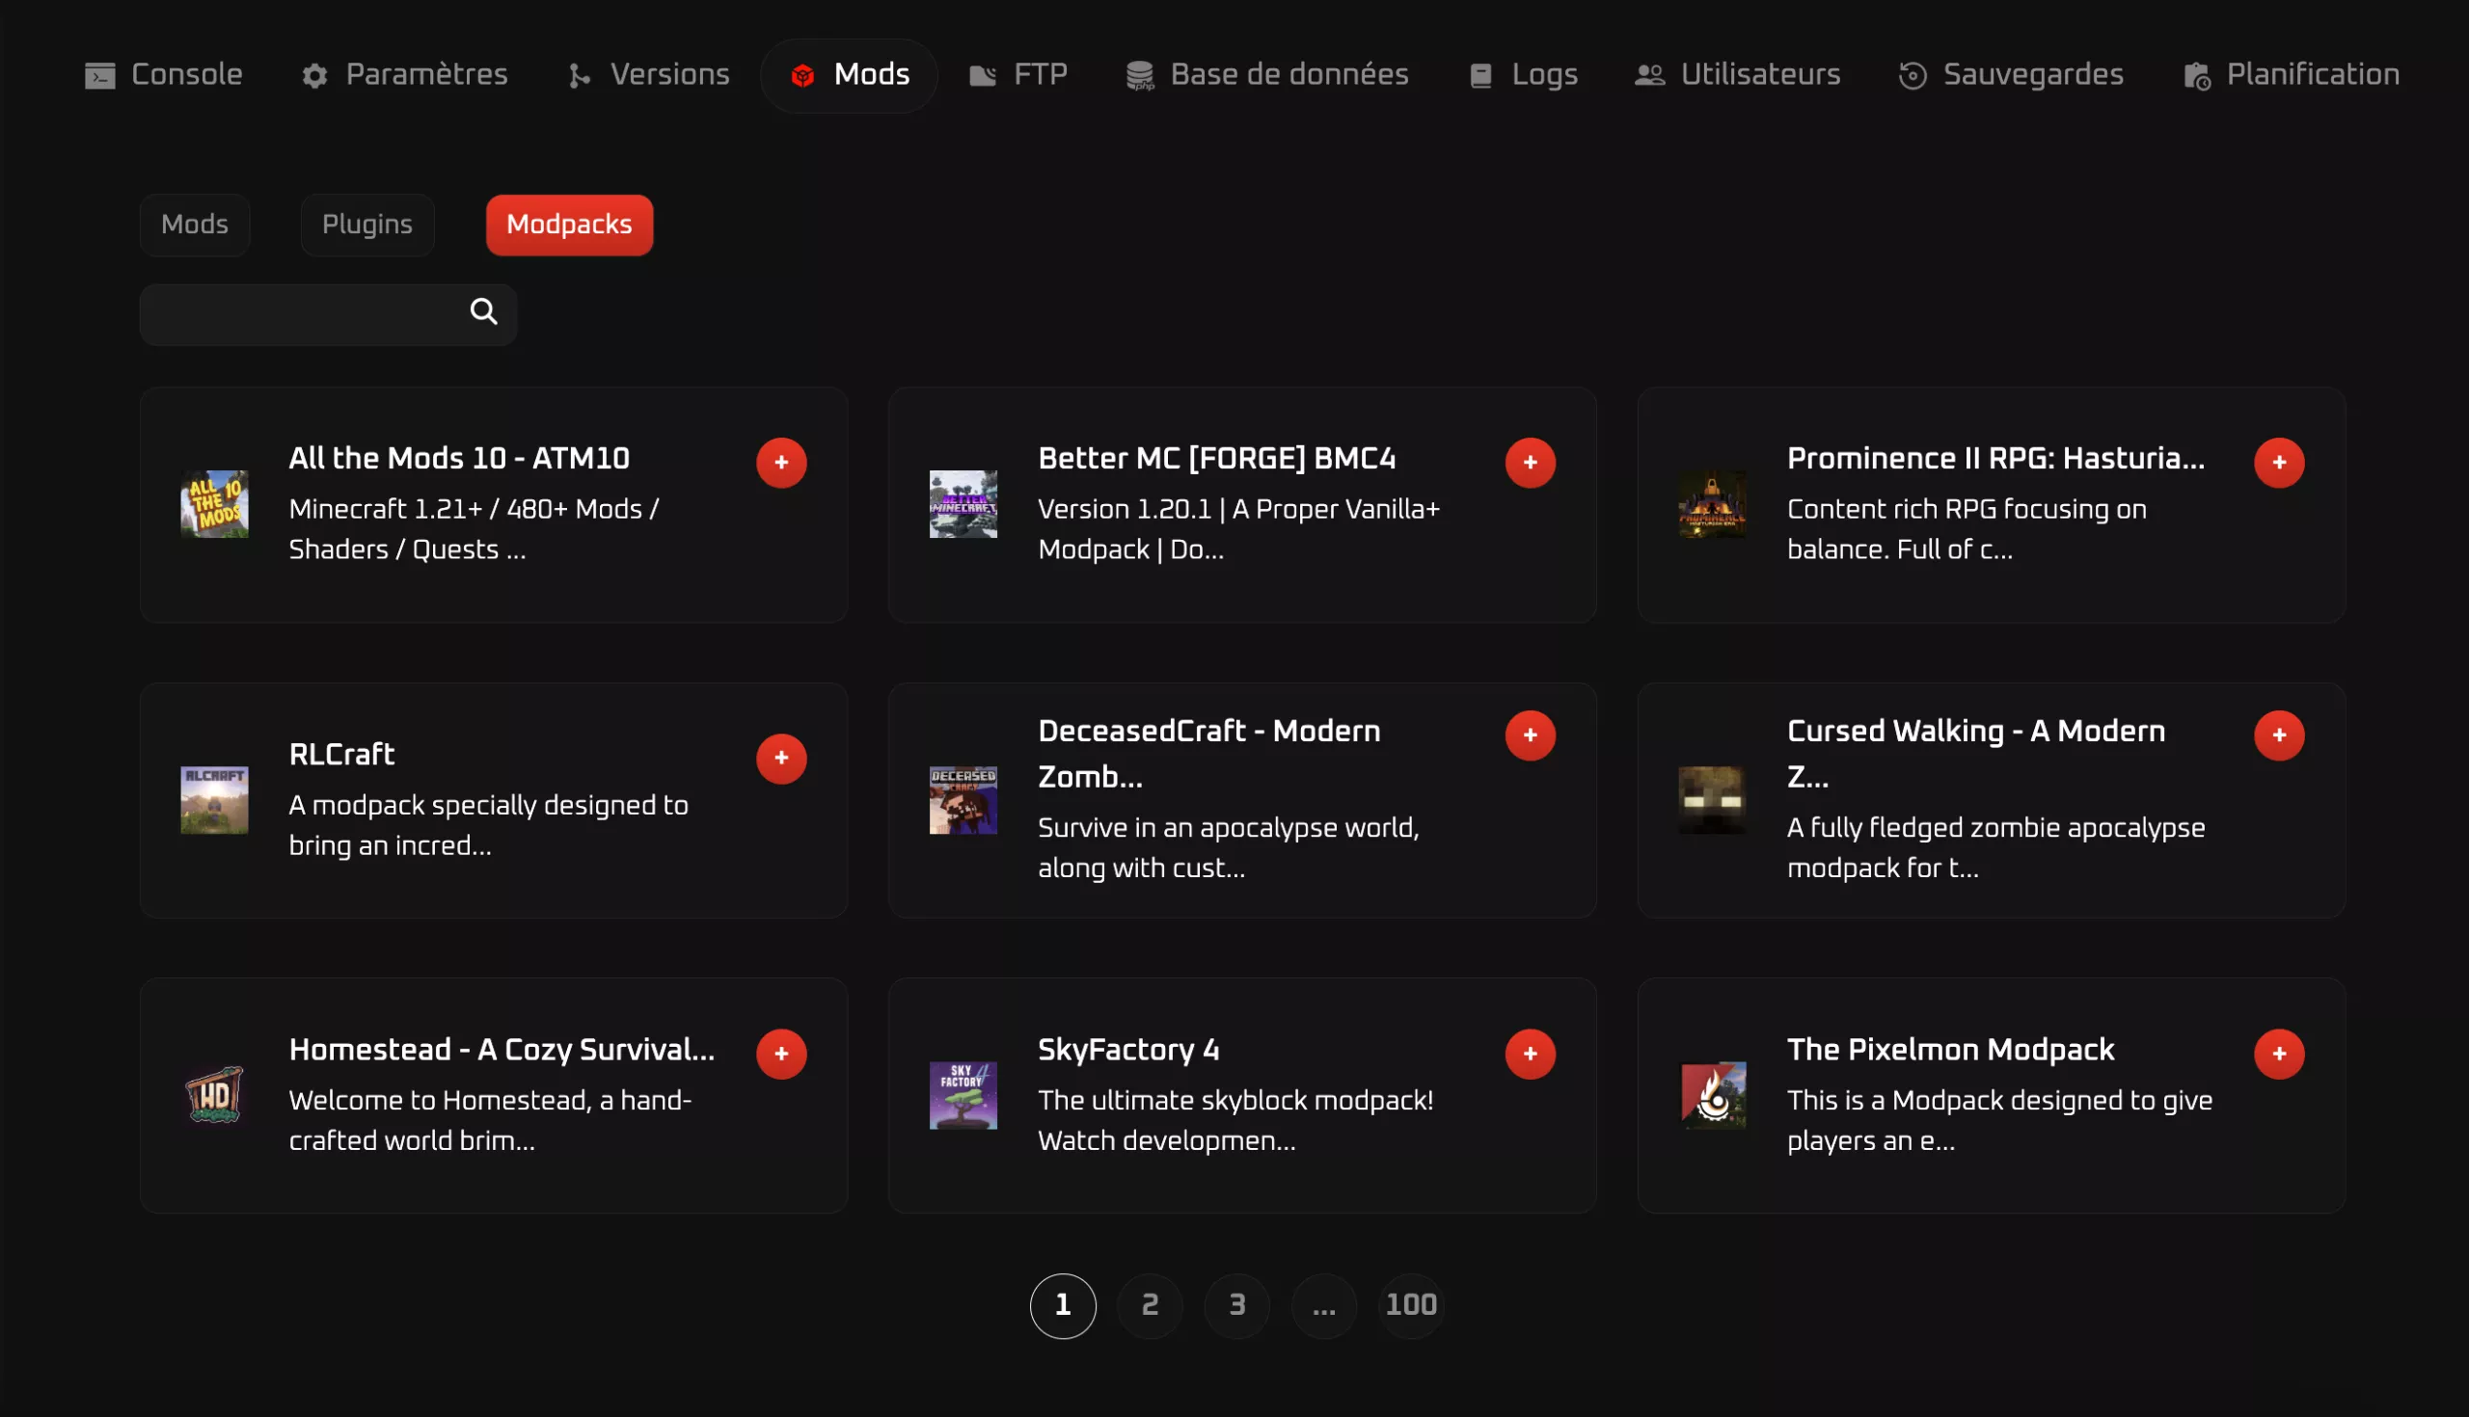Screen dimensions: 2469x1417
Task: Go to page 3 of results
Action: 1237,1306
